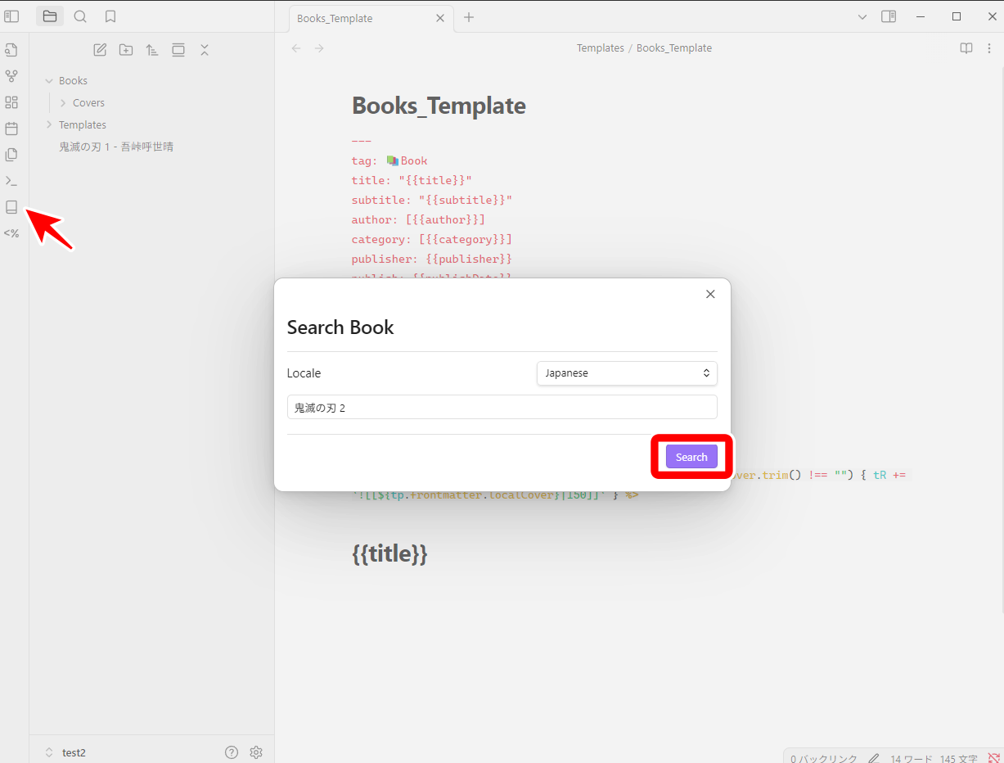
Task: Change the file explorer sort order
Action: (152, 50)
